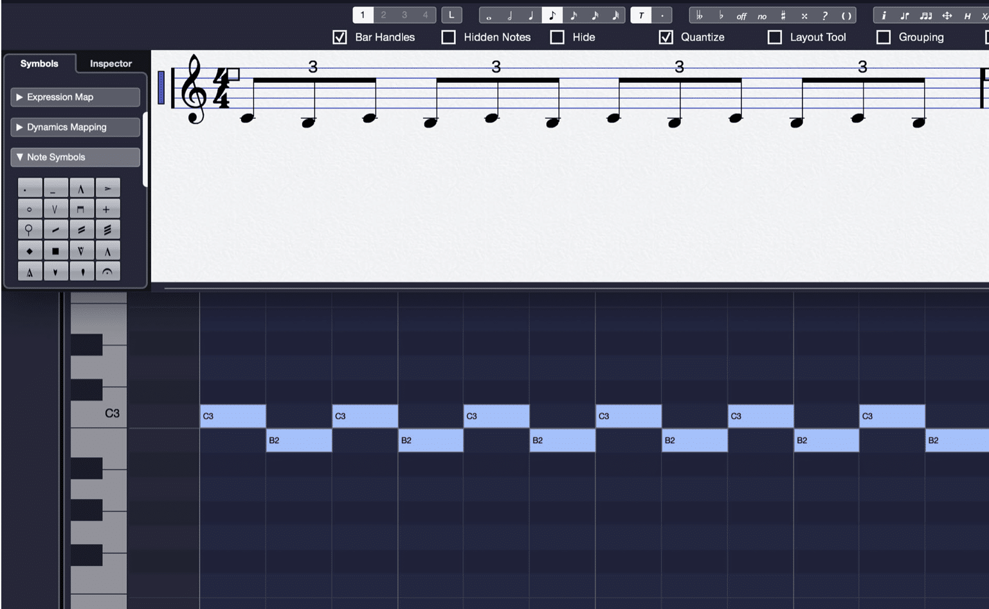Select the eighth note value

click(x=552, y=15)
